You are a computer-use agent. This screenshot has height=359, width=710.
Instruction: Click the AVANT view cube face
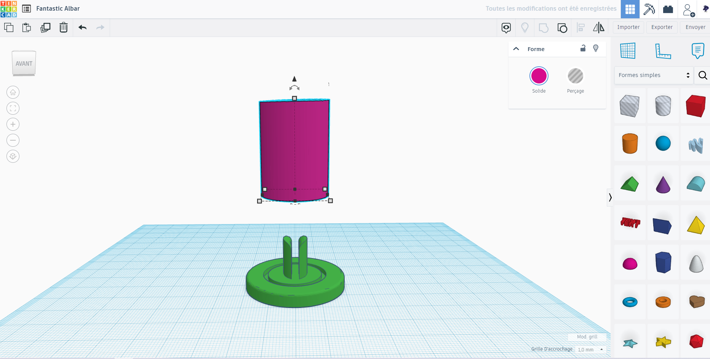(24, 63)
